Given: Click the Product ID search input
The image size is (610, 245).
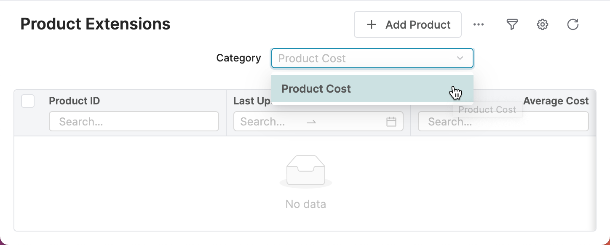Looking at the screenshot, I should point(134,121).
